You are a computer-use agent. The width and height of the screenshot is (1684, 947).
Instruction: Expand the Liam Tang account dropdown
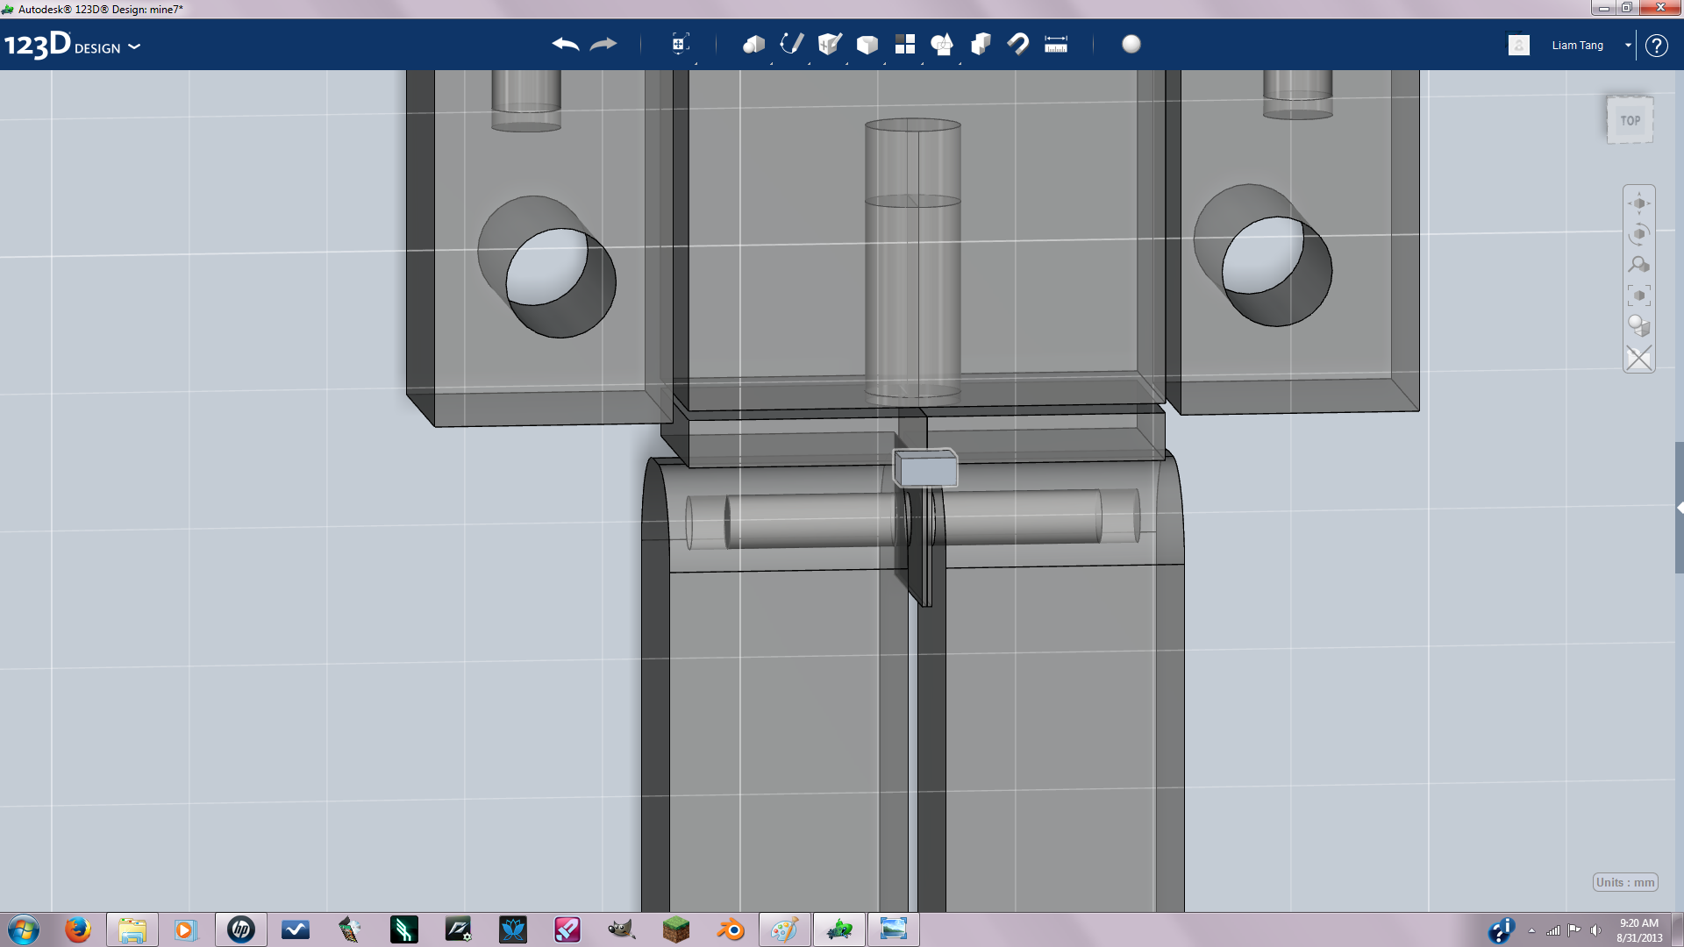tap(1628, 45)
